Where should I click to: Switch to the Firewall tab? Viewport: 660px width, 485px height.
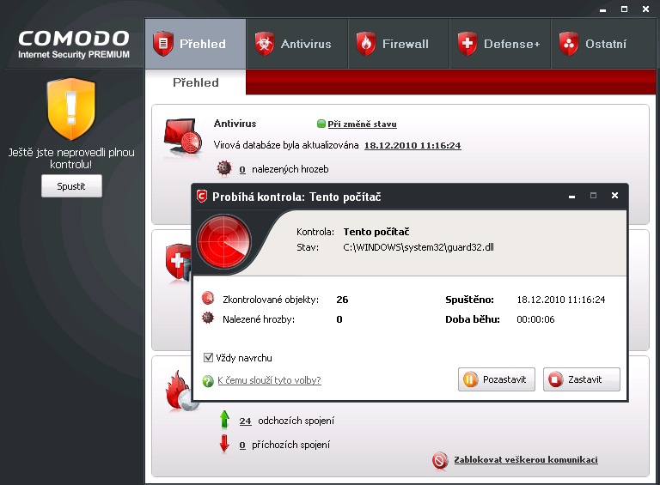[x=399, y=44]
